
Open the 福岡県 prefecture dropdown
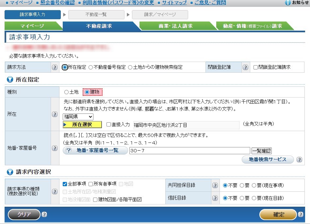[x=78, y=117]
